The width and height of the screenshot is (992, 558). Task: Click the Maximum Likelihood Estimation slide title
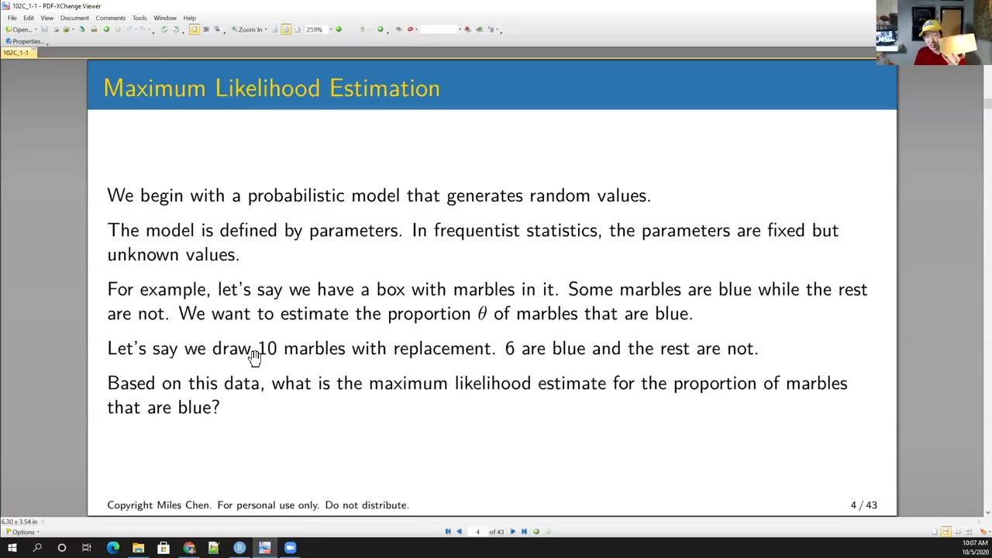tap(271, 88)
